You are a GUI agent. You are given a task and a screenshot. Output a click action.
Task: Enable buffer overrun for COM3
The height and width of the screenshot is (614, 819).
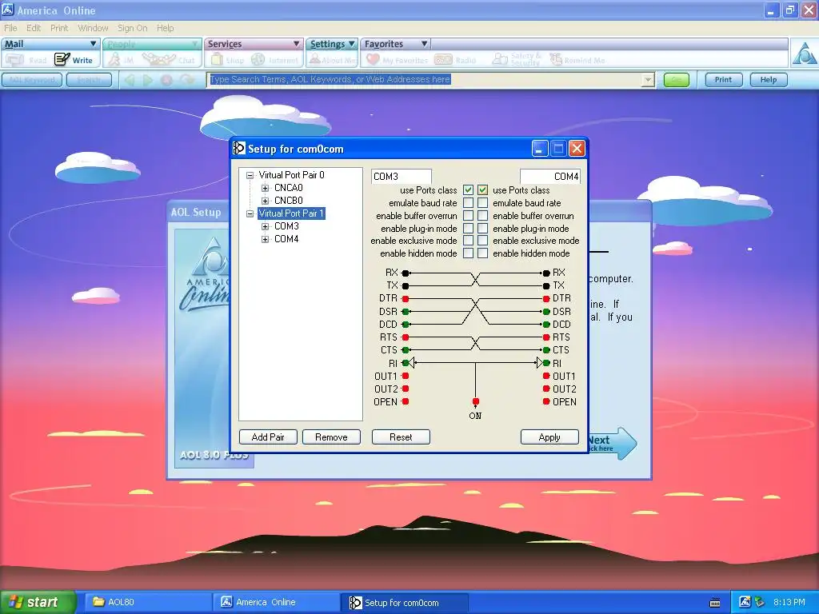tap(468, 215)
